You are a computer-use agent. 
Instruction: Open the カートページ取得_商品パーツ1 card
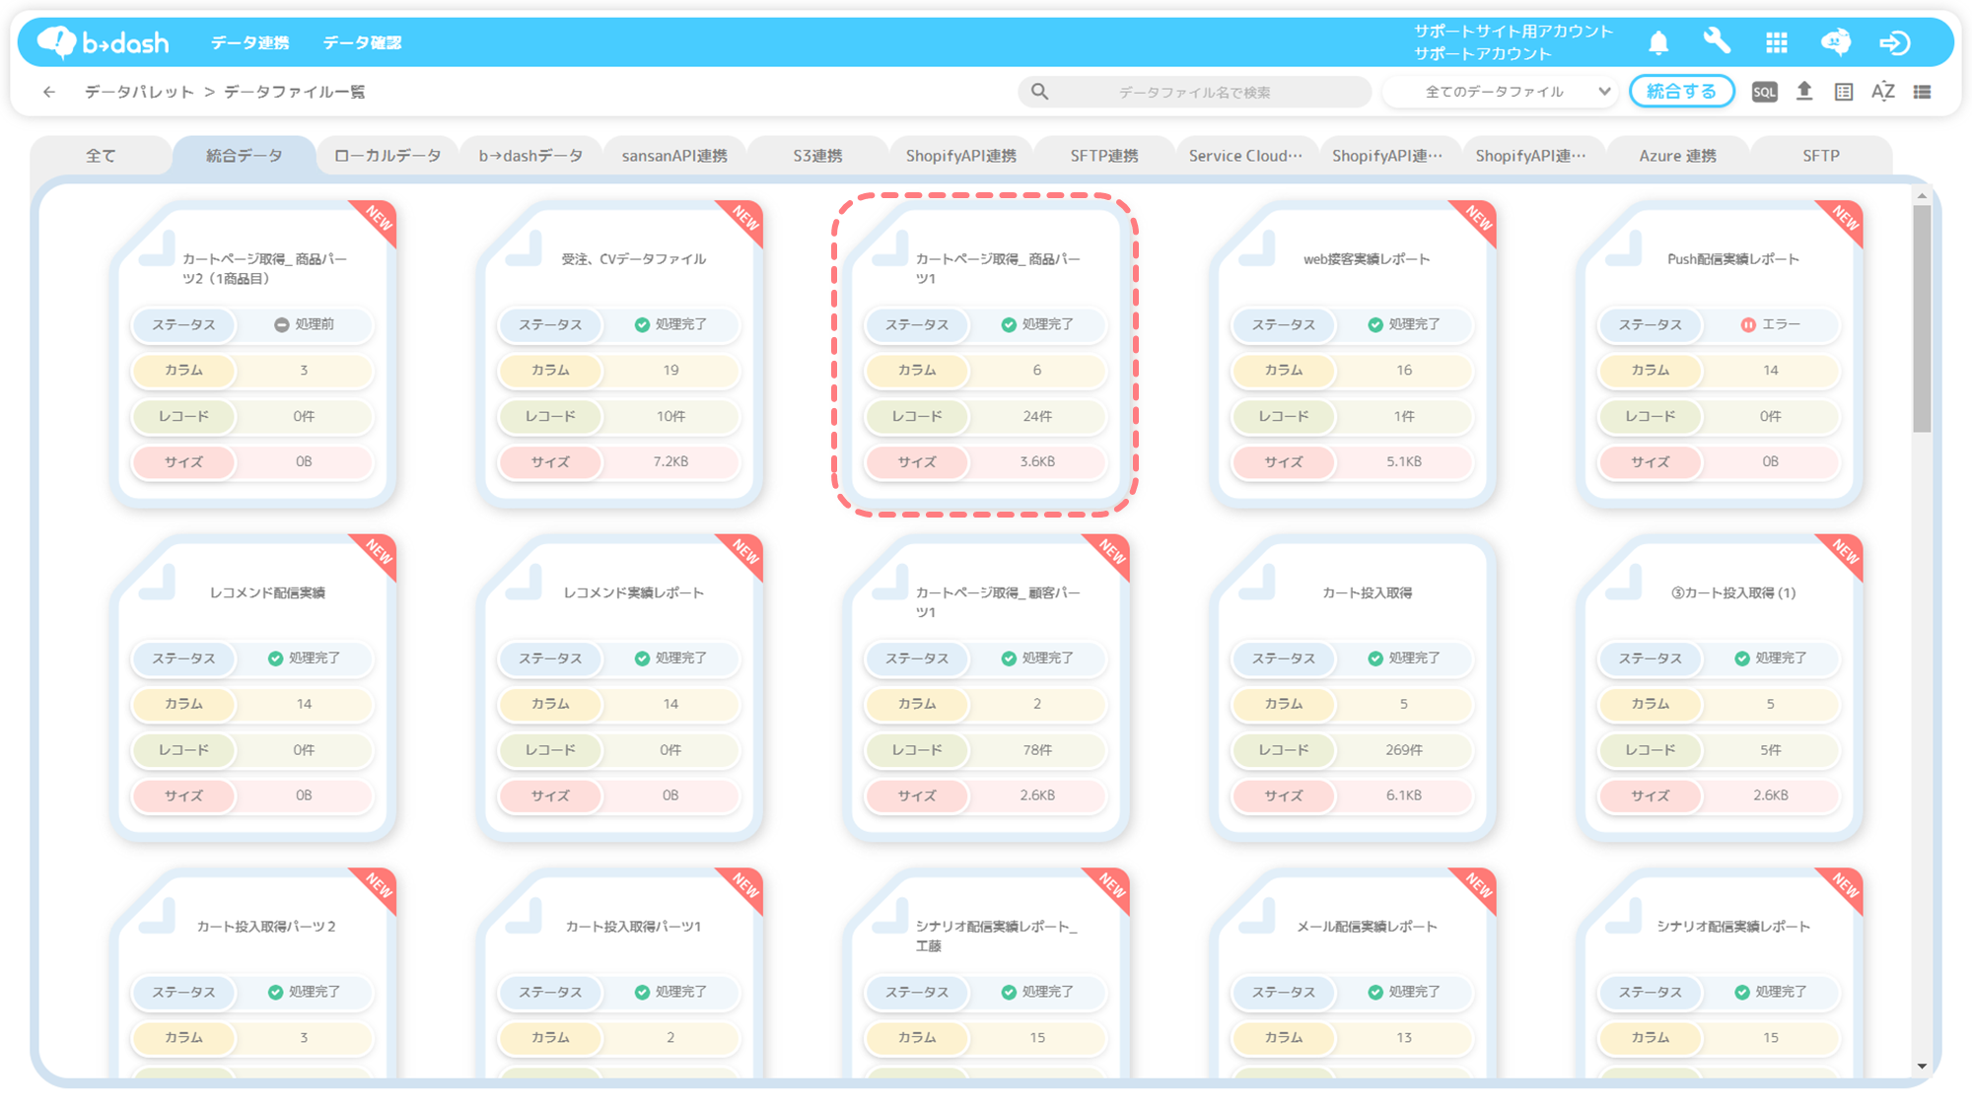click(985, 354)
